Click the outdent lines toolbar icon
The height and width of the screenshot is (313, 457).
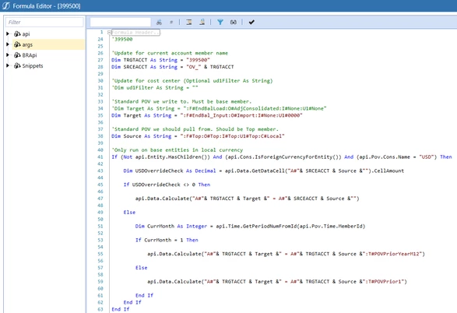202,22
